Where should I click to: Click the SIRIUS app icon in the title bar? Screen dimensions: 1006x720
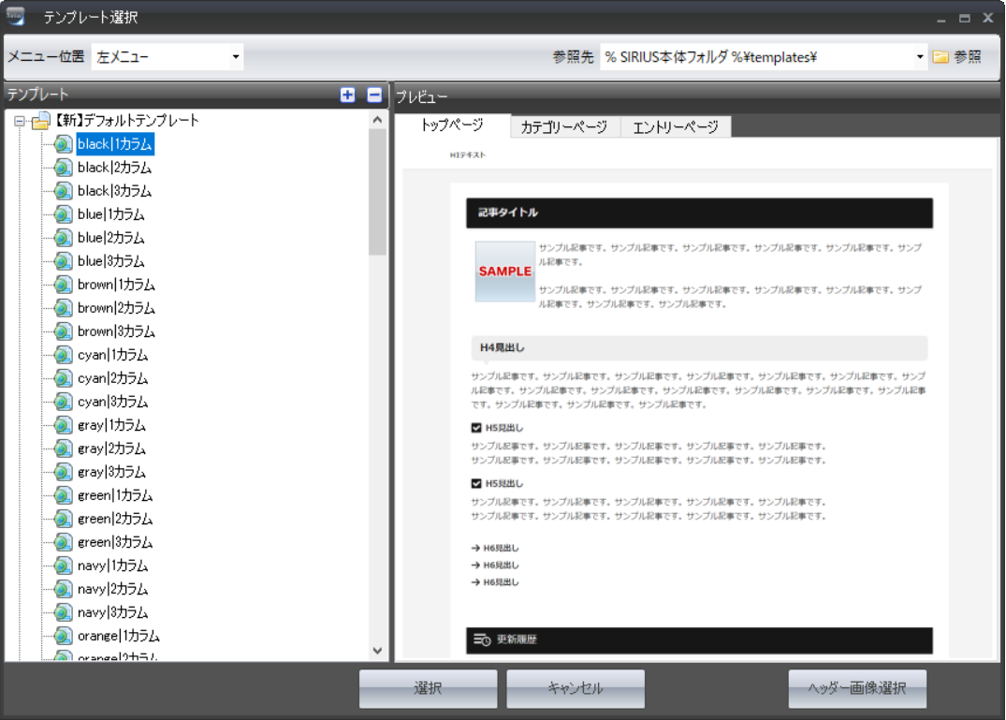tap(15, 16)
